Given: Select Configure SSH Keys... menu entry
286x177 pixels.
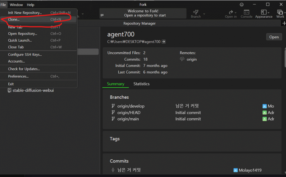Looking at the screenshot, I should click(x=25, y=55).
